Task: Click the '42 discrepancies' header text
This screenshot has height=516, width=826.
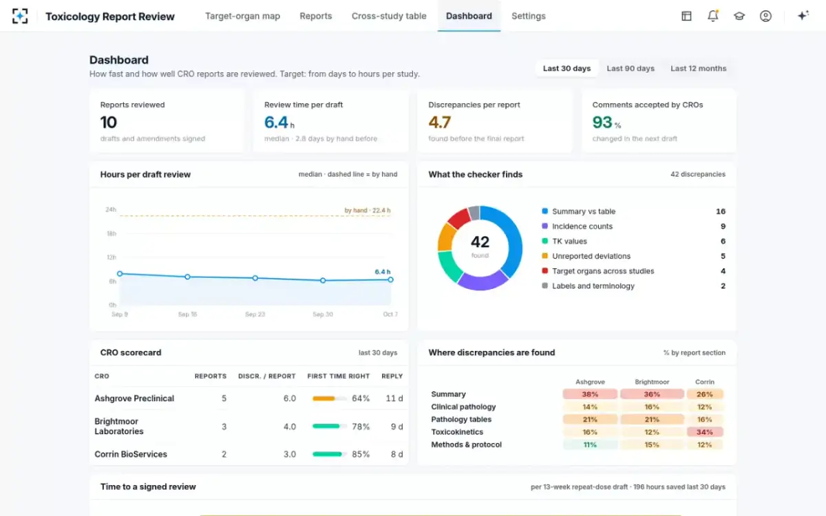Action: [698, 175]
